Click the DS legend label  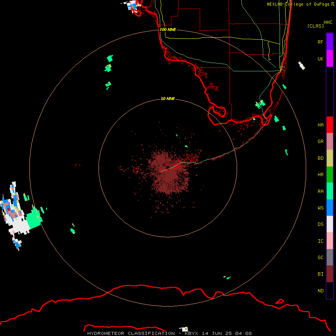(x=320, y=224)
